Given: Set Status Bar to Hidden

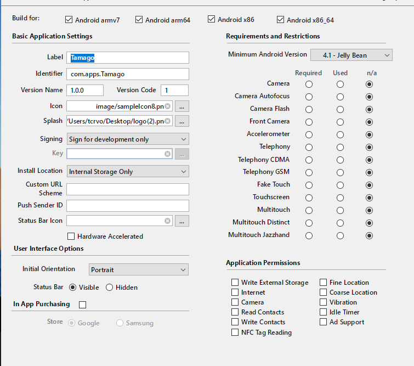Looking at the screenshot, I should point(110,287).
